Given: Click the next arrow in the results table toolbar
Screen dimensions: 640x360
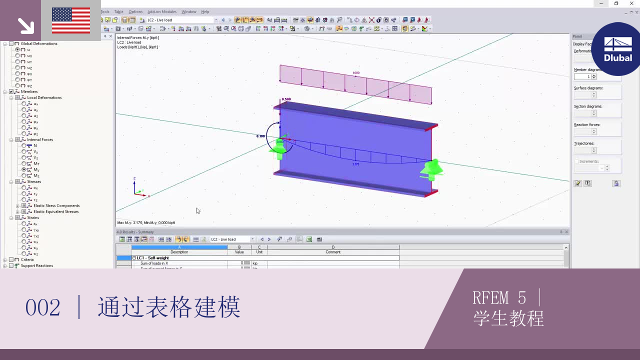Looking at the screenshot, I should (x=269, y=239).
